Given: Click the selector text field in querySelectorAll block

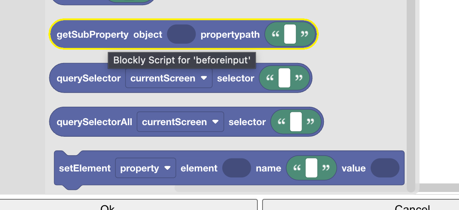Looking at the screenshot, I should point(296,122).
